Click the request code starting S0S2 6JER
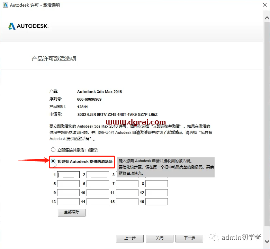Image resolution: width=270 pixels, height=249 pixels. point(117,114)
